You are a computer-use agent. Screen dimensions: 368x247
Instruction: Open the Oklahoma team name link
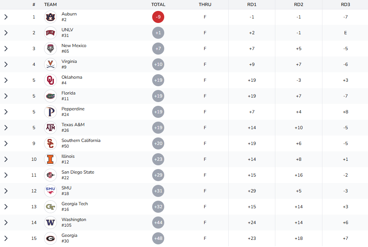[x=72, y=77]
